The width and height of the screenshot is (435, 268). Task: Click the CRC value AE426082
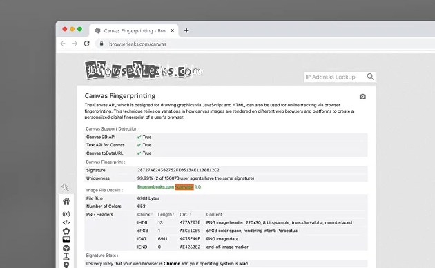(190, 247)
